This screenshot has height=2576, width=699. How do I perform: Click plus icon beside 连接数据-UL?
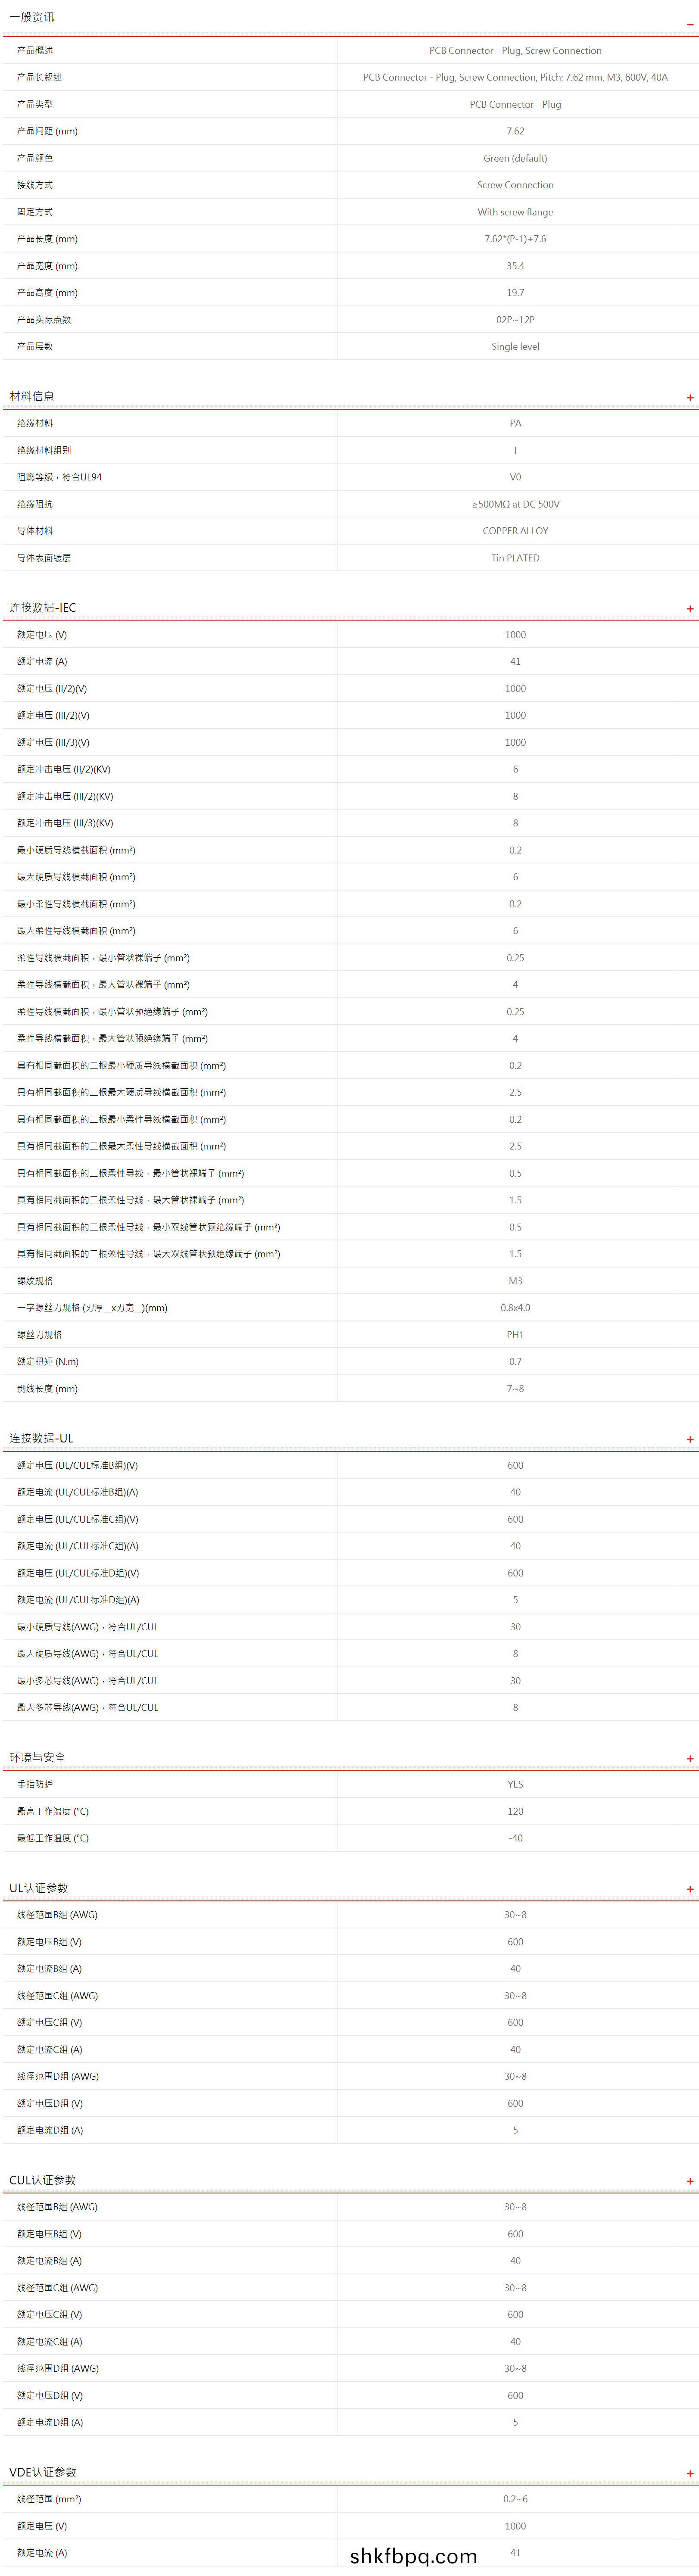tap(689, 1440)
